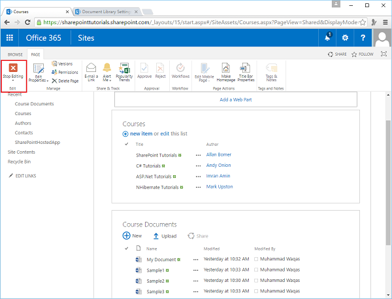Open the Office 365 app launcher

coord(10,38)
